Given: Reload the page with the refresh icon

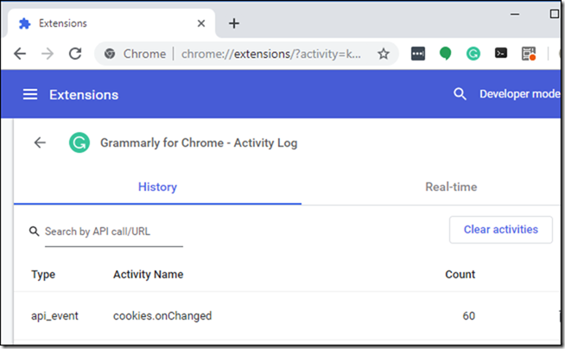Looking at the screenshot, I should [x=75, y=54].
